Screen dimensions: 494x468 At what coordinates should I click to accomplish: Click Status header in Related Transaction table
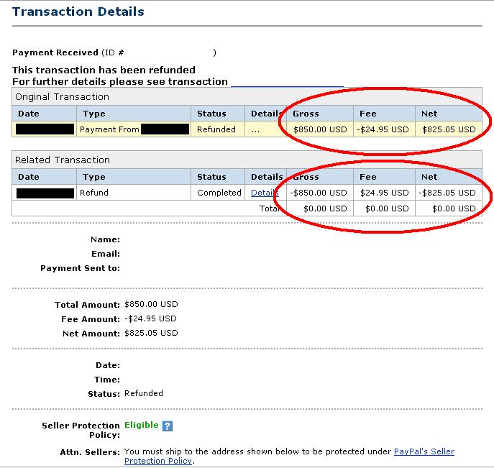(211, 177)
